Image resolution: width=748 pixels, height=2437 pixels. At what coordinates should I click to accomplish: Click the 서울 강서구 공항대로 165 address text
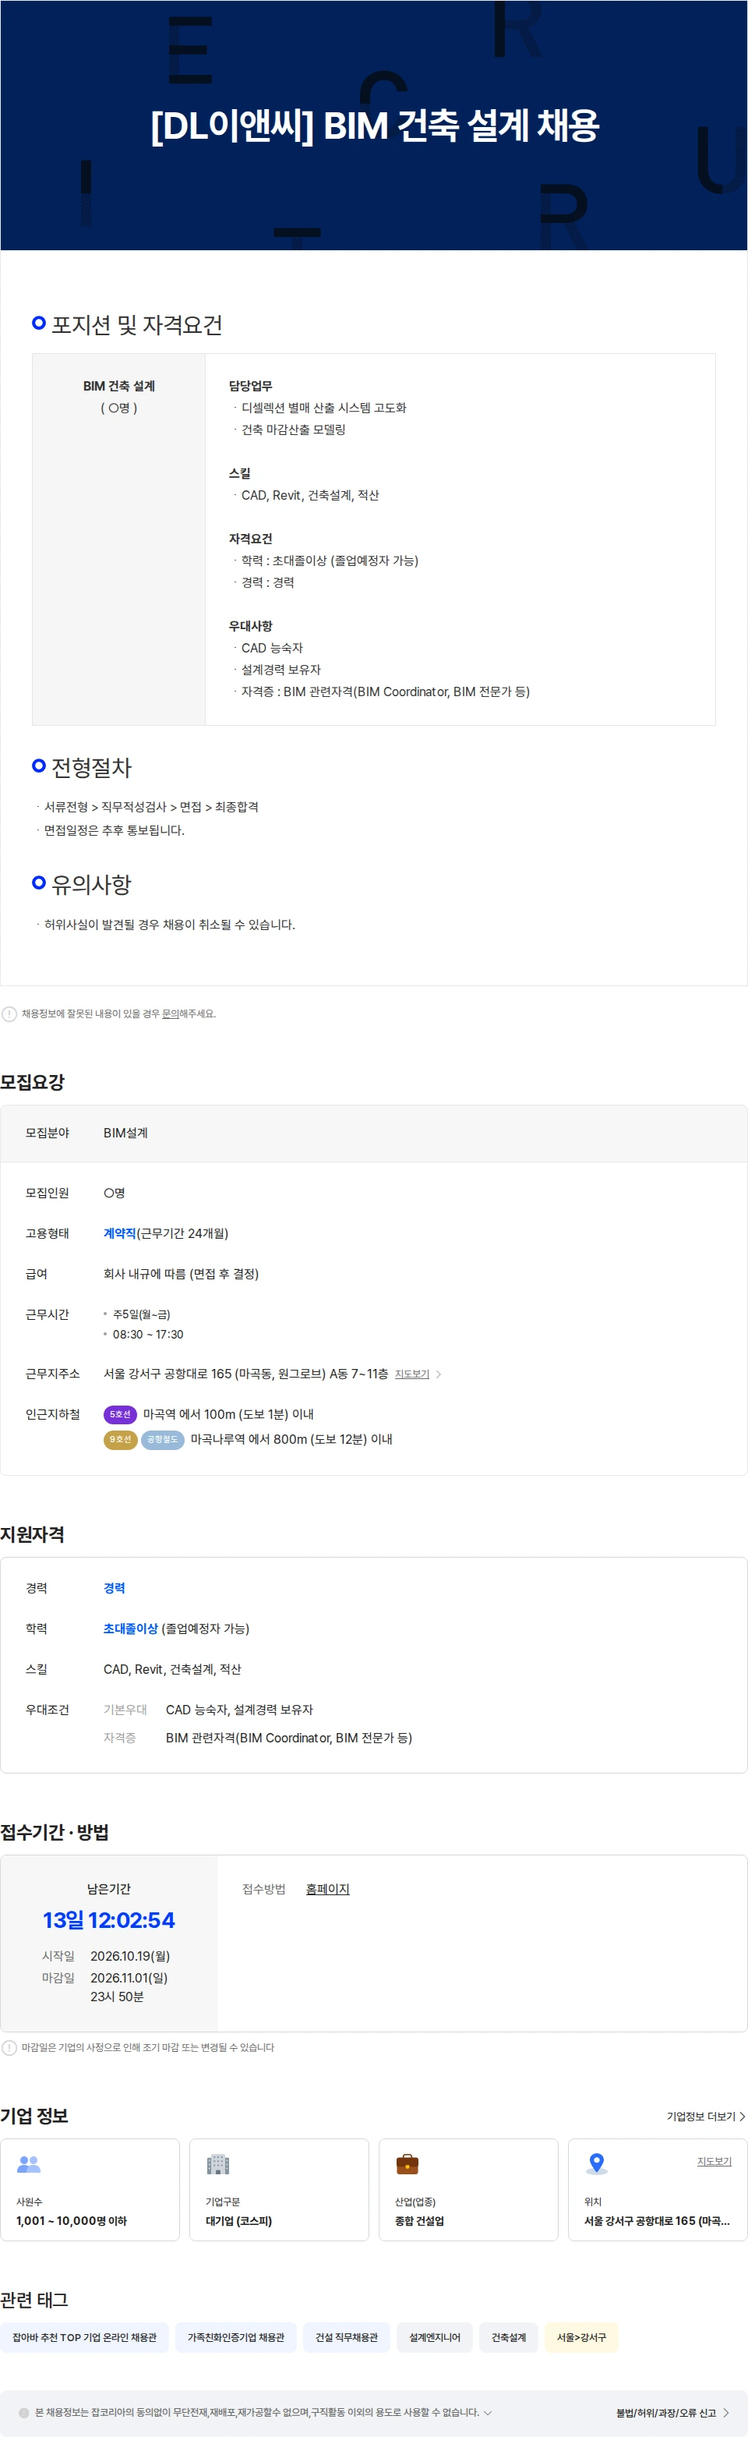(x=245, y=1374)
